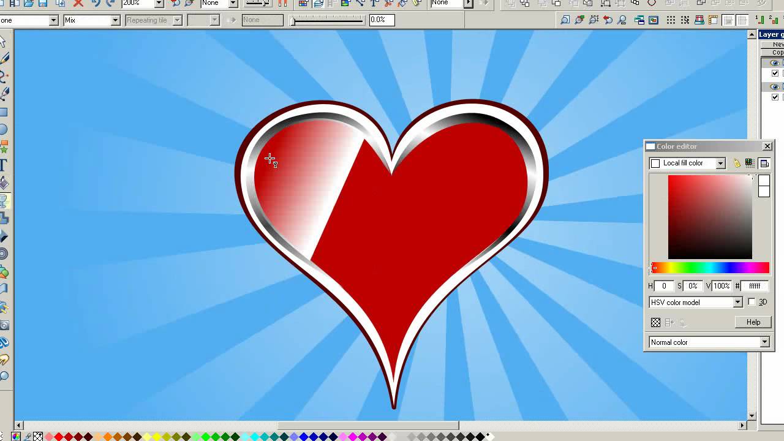
Task: Click the vertical scrollbar up arrow
Action: [752, 34]
